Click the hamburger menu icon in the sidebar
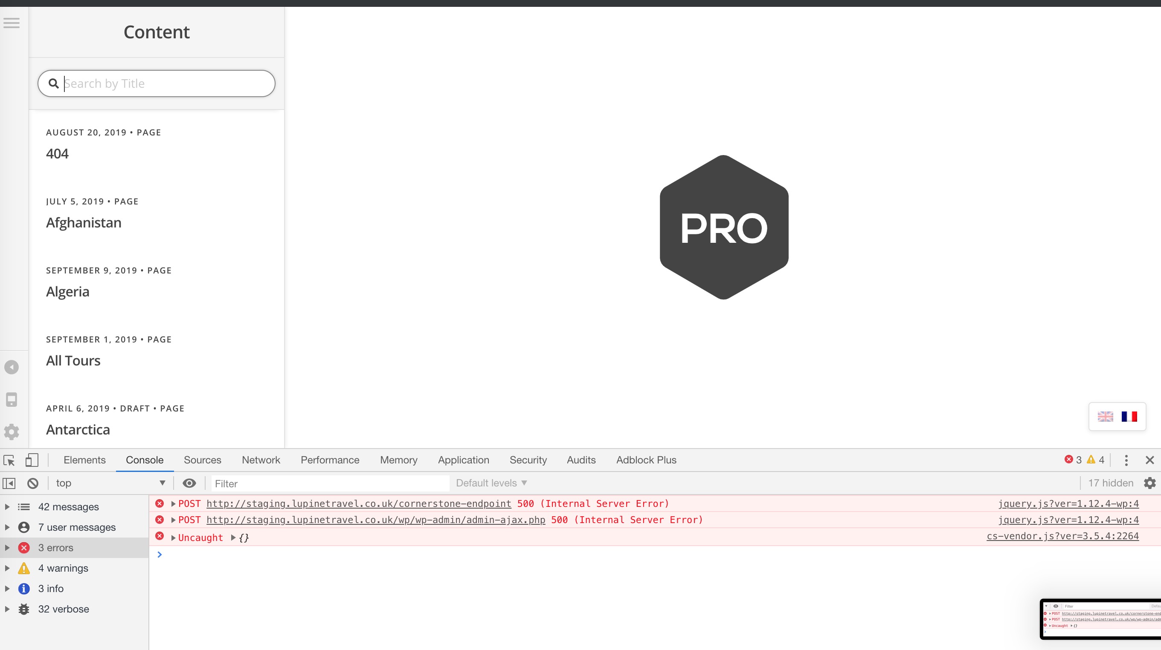Screen dimensions: 1161x650 pyautogui.click(x=11, y=23)
